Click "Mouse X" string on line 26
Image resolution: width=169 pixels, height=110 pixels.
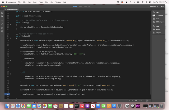70,40
